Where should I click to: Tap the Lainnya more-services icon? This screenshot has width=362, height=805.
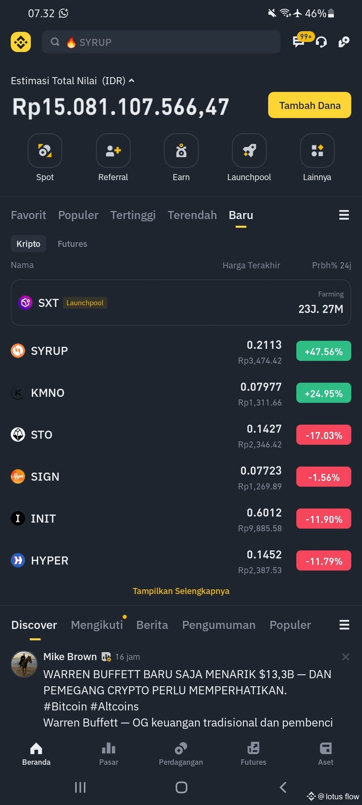point(317,151)
